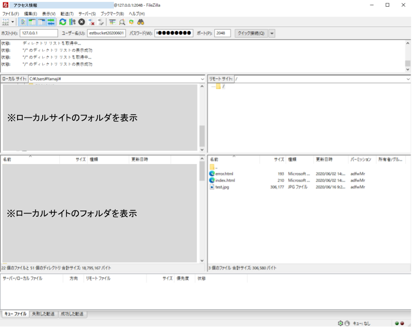This screenshot has height=327, width=414.
Task: Open remote site path dropdown
Action: tap(408, 79)
